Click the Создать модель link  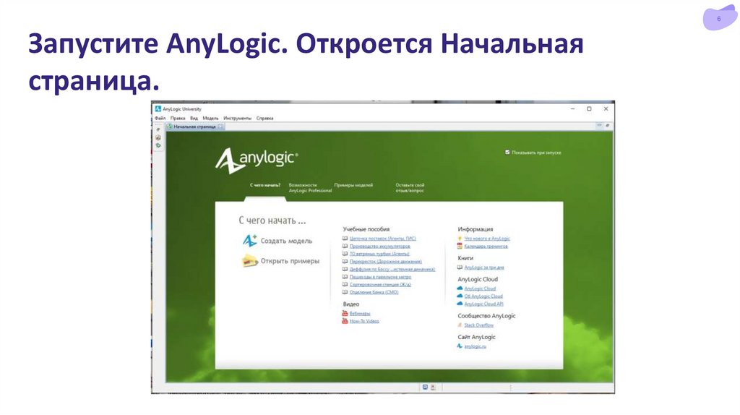point(286,241)
